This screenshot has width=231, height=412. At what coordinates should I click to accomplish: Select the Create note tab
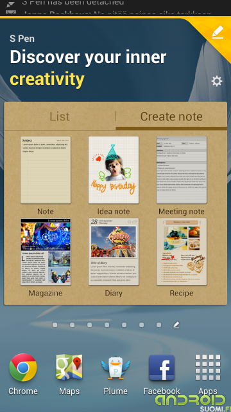point(171,117)
